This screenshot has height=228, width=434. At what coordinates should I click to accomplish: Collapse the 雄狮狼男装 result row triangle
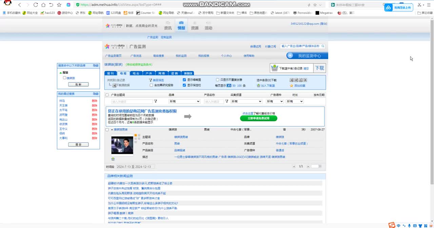[112, 130]
